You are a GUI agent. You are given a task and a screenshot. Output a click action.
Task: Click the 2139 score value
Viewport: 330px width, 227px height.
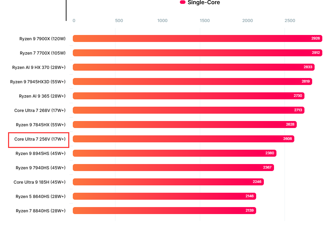(x=250, y=211)
